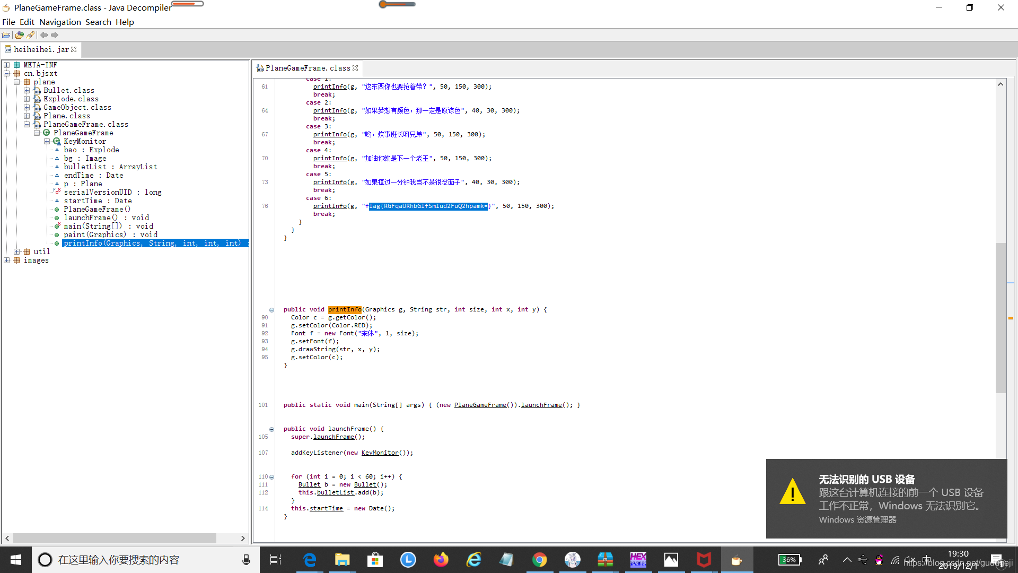Click the Java Decompiler taskbar icon
The image size is (1018, 573).
coord(737,560)
